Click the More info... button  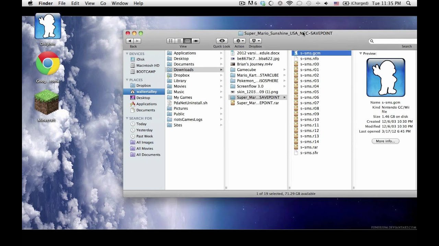point(385,141)
